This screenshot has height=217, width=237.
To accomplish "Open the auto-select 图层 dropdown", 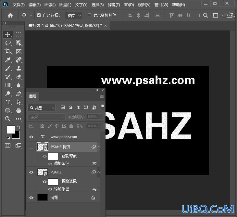I will pos(73,15).
